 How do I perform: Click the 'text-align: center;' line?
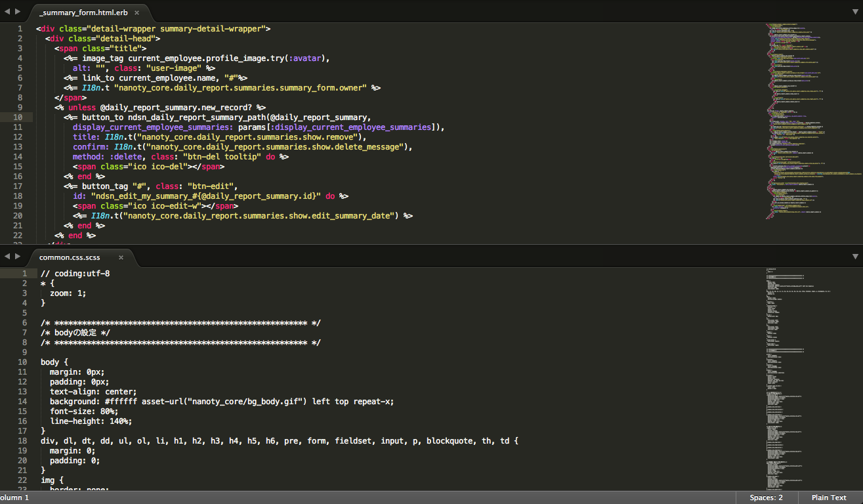point(93,392)
